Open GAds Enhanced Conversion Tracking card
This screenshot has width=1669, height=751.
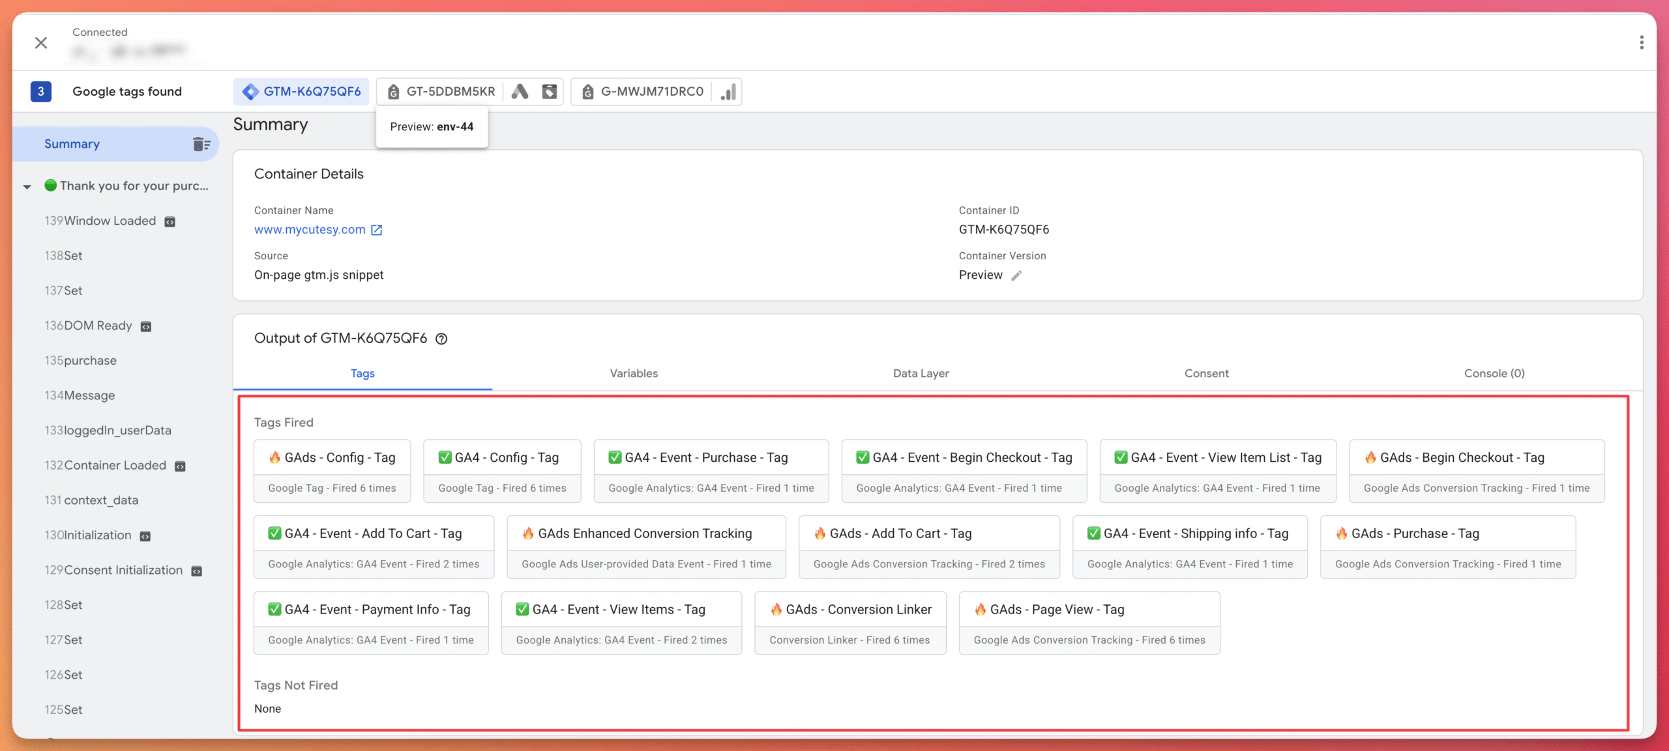(647, 547)
